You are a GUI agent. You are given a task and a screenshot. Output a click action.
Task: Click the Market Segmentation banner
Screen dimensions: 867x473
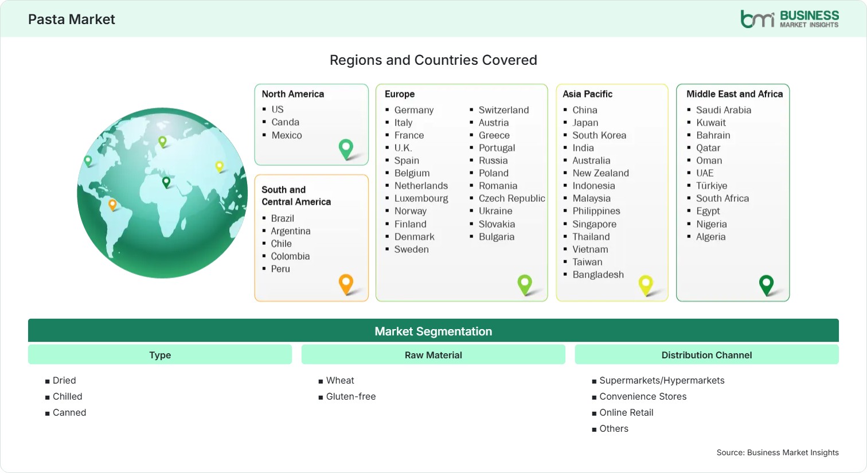tap(433, 331)
